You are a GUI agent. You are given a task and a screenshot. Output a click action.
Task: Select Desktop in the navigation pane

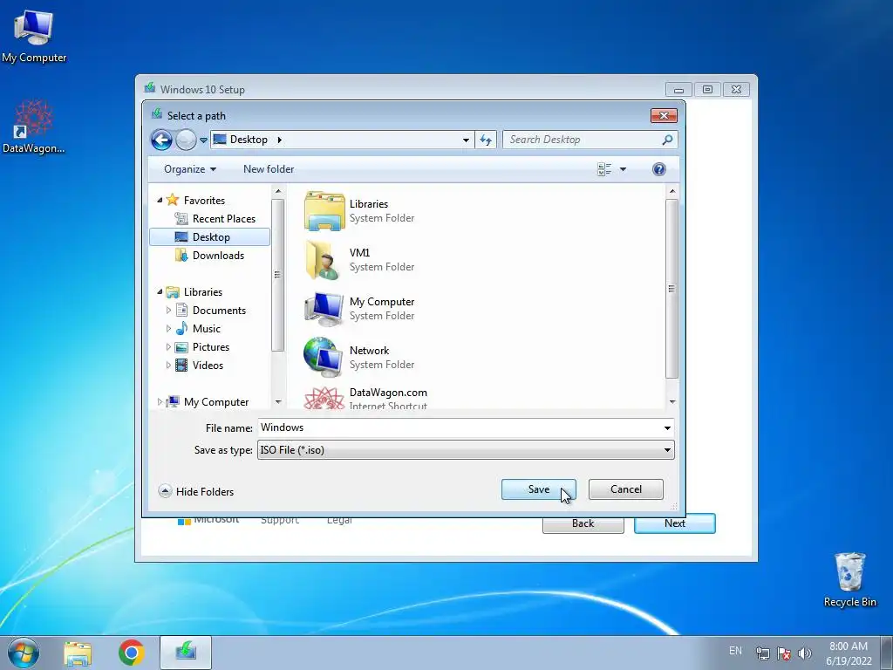(x=209, y=237)
